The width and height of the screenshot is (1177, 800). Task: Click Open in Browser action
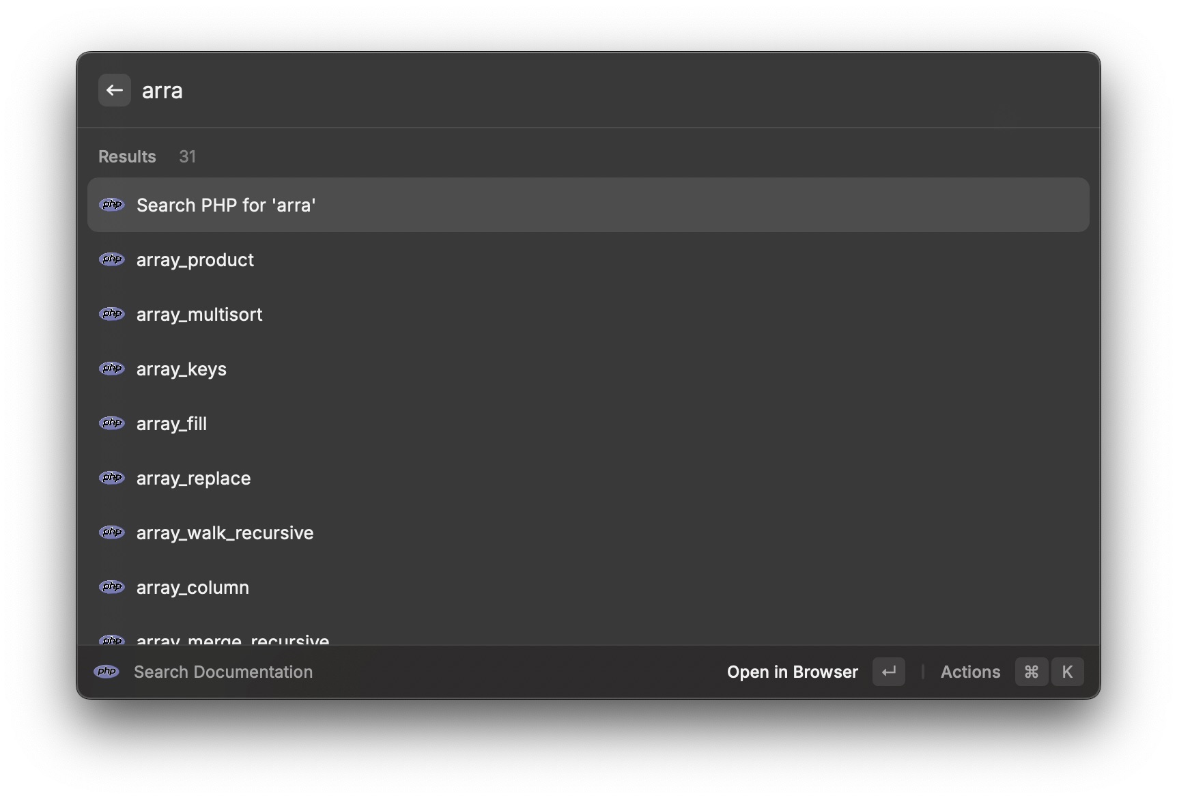792,672
